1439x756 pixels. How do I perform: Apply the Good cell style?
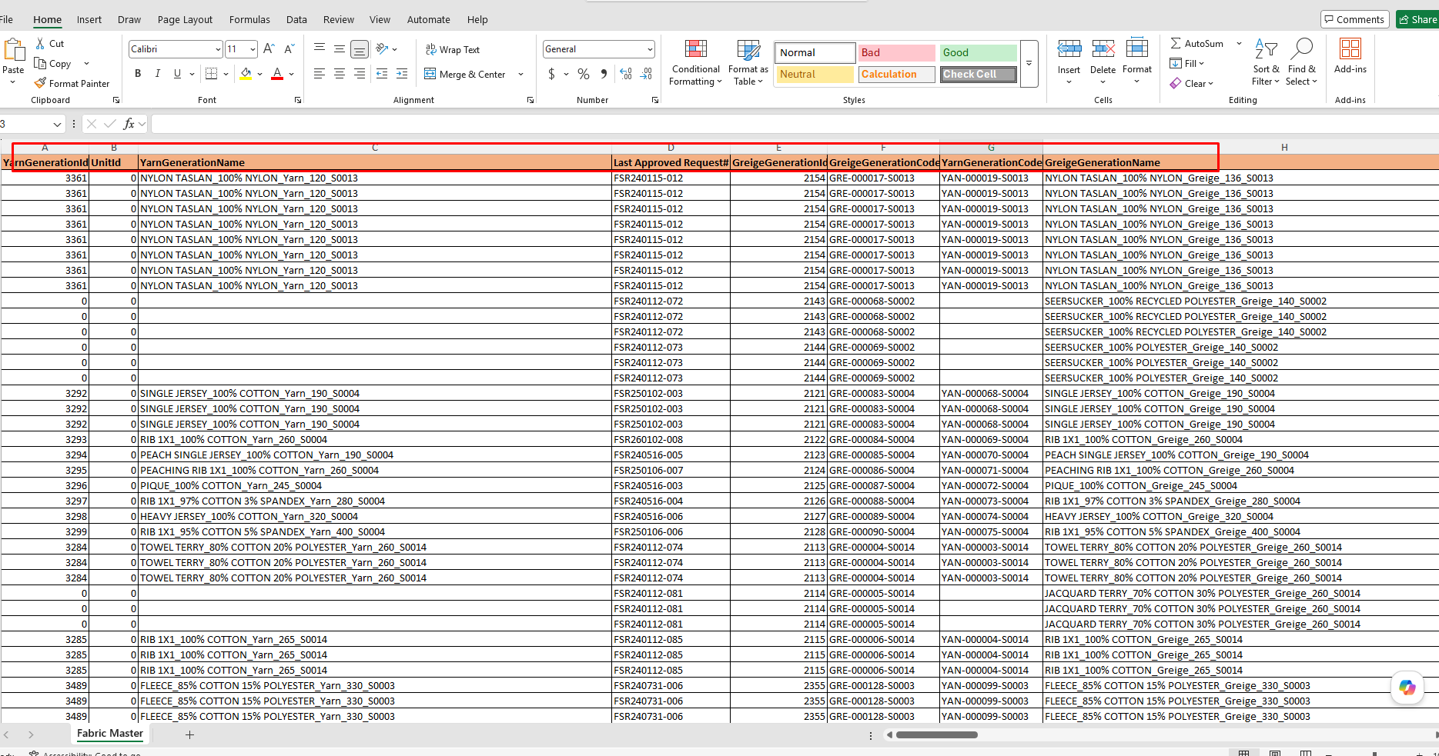(x=978, y=52)
